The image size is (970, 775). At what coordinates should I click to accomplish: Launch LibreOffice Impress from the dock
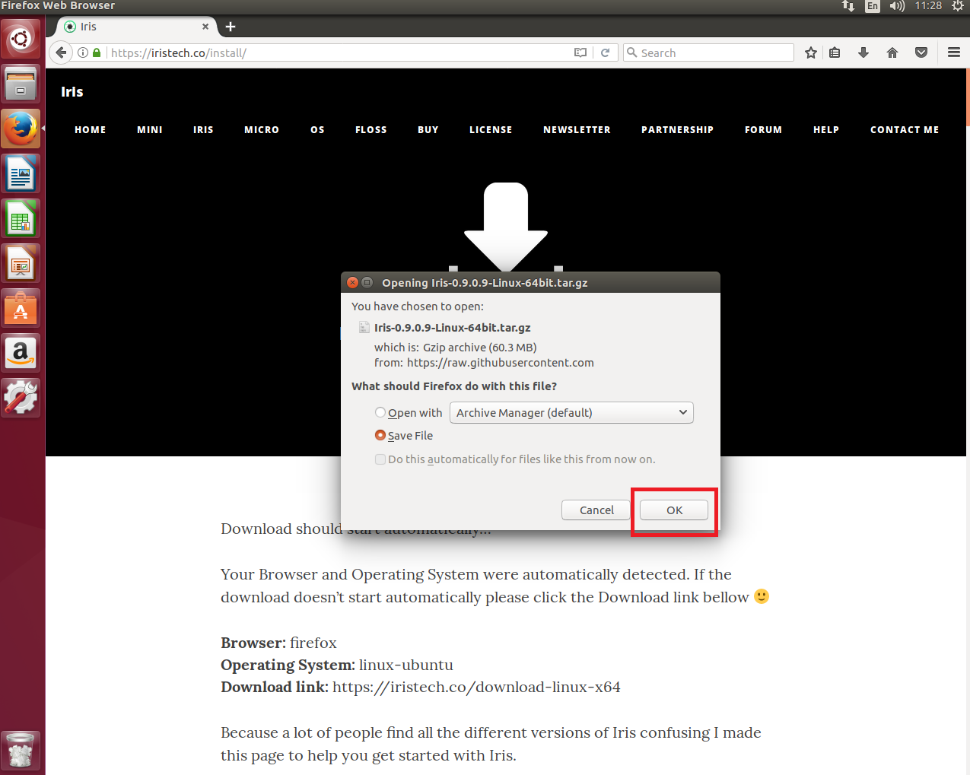click(x=21, y=263)
